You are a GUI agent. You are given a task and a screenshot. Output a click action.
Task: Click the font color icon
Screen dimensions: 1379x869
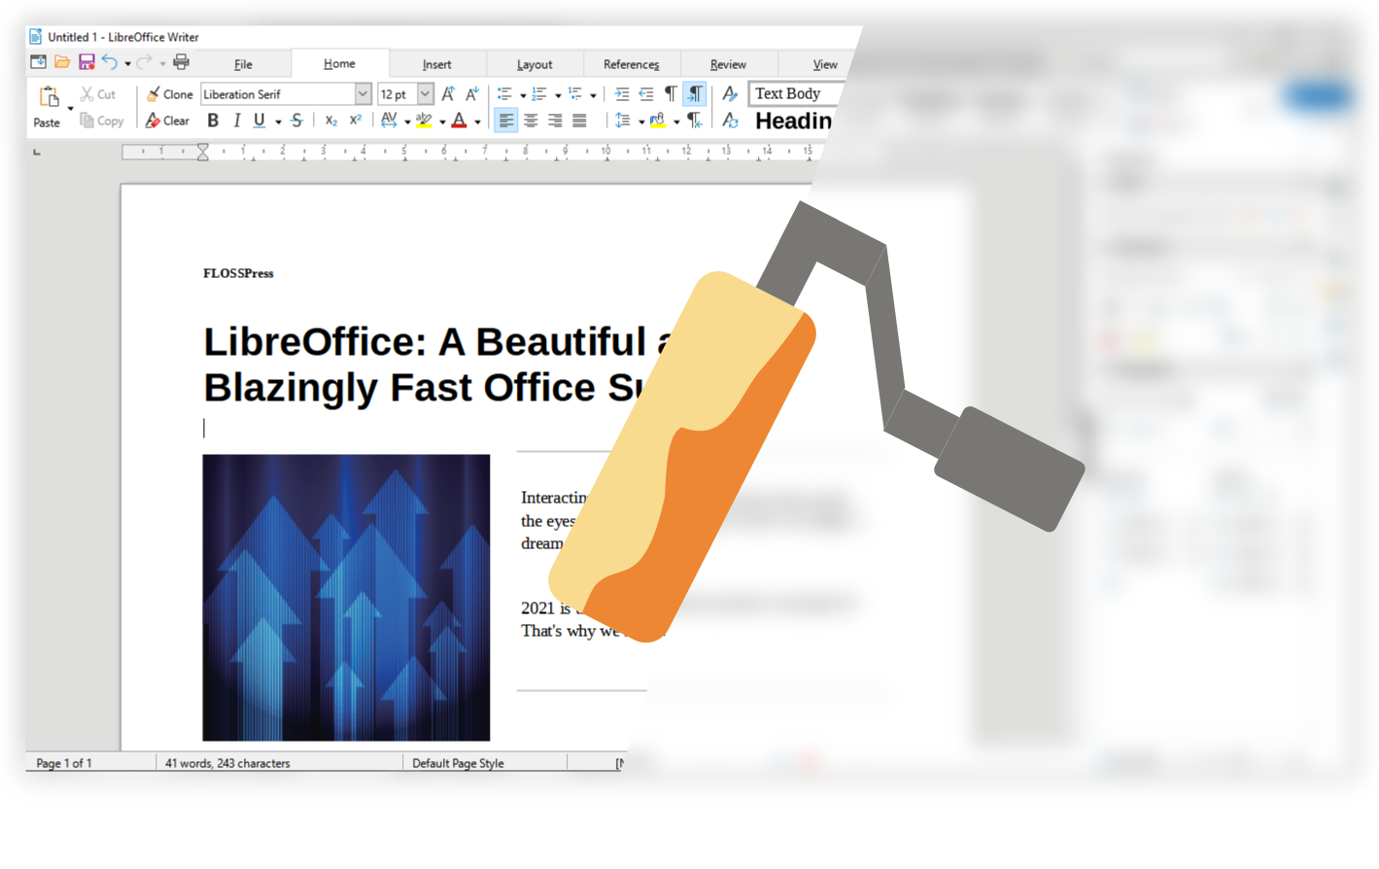coord(461,121)
